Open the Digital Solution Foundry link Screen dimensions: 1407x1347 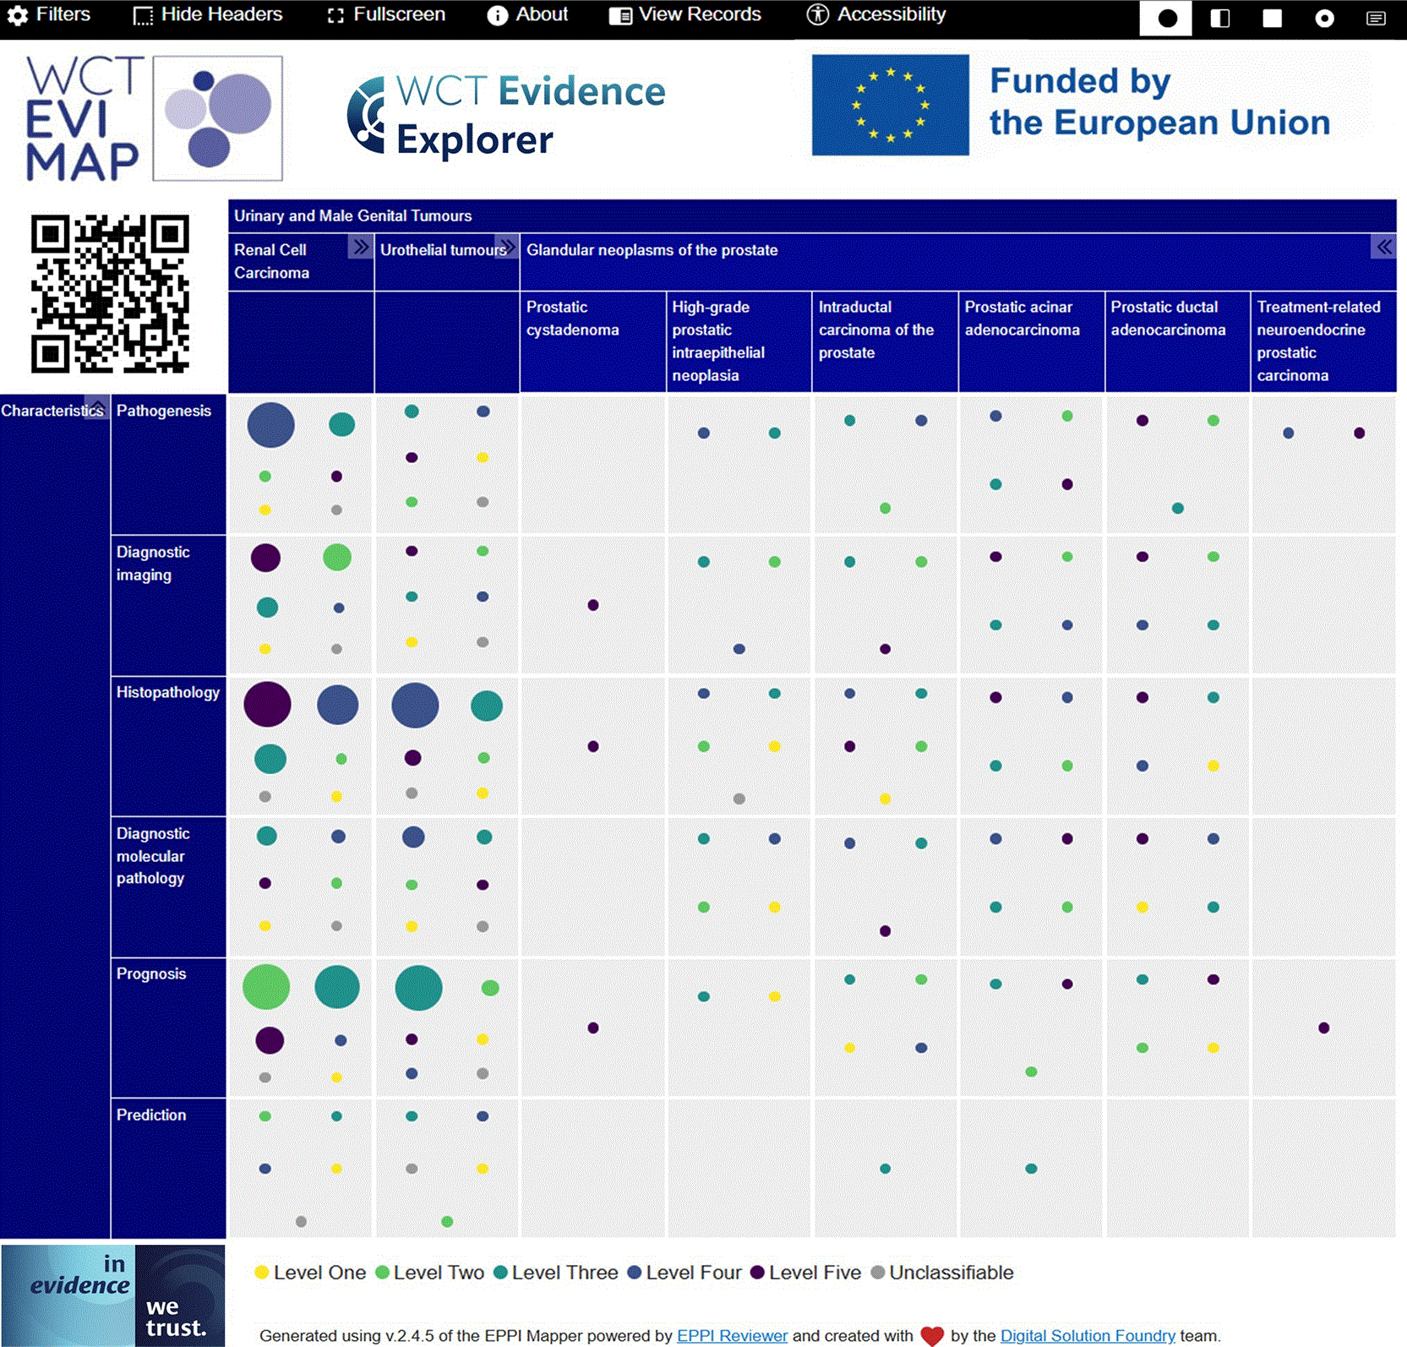pyautogui.click(x=1088, y=1336)
